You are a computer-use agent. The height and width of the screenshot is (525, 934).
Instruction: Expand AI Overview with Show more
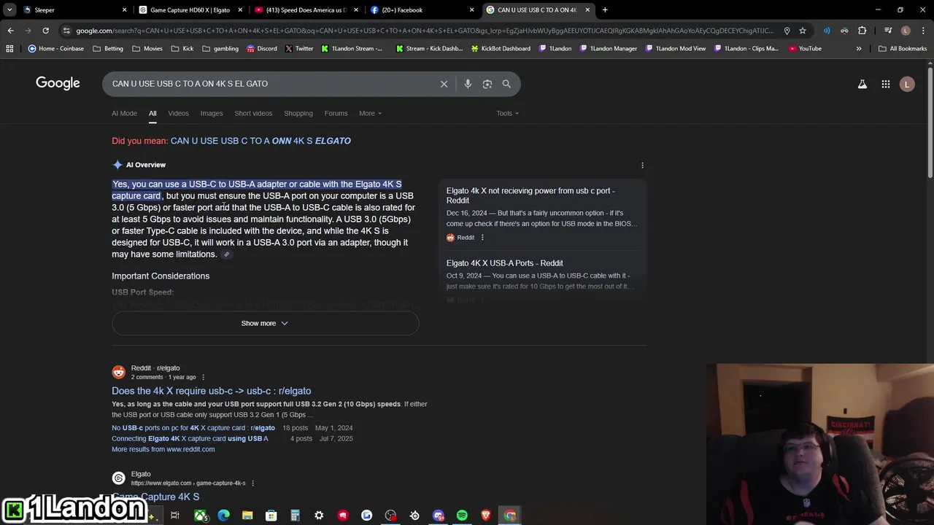(265, 323)
